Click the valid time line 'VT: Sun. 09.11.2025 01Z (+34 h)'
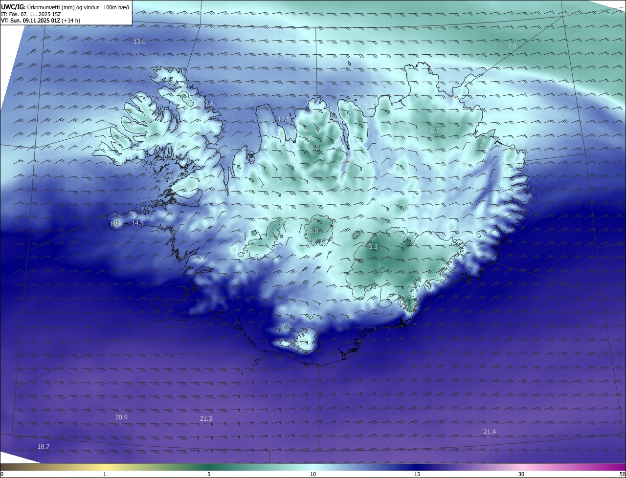Image resolution: width=626 pixels, height=478 pixels. click(41, 21)
